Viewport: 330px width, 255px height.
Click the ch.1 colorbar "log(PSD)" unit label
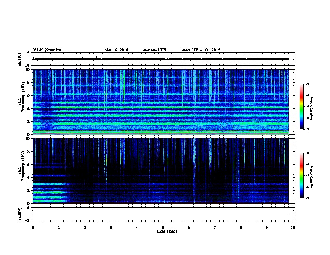point(312,108)
